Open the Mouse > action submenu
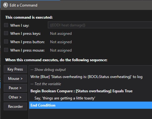Image resolution: width=152 pixels, height=119 pixels. (15, 79)
